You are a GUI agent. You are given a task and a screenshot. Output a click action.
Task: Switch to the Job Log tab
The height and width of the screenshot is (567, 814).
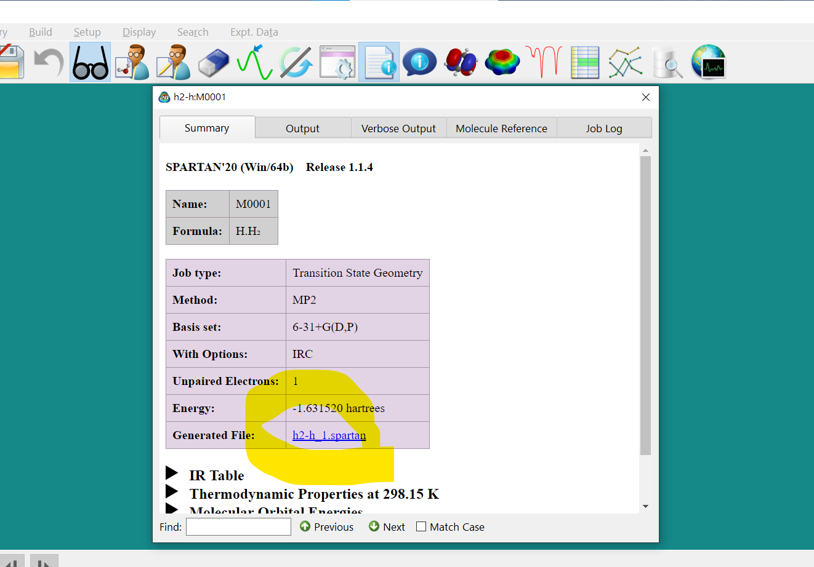click(604, 129)
